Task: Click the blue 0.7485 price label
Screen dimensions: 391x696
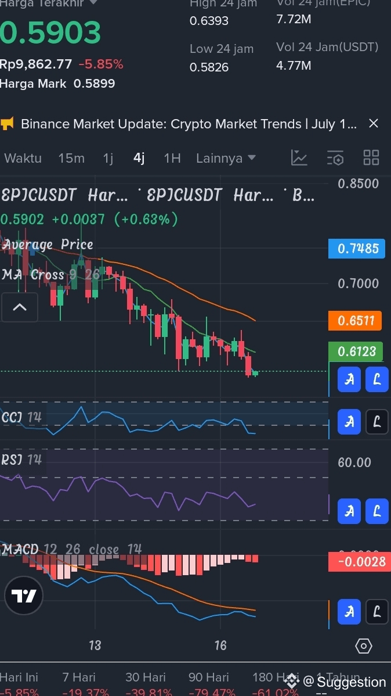Action: point(357,249)
